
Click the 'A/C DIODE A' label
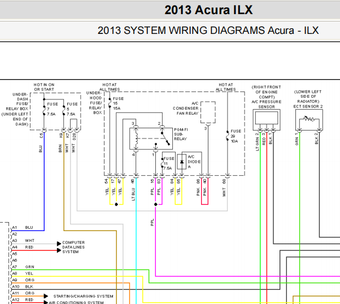pyautogui.click(x=194, y=162)
